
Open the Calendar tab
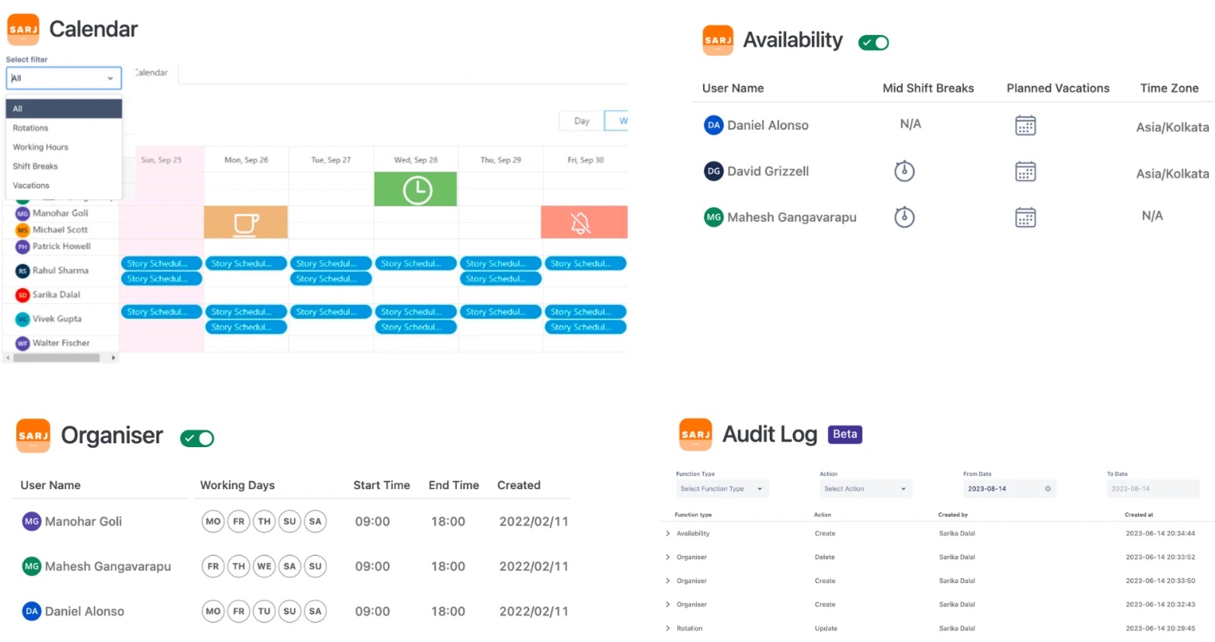151,73
